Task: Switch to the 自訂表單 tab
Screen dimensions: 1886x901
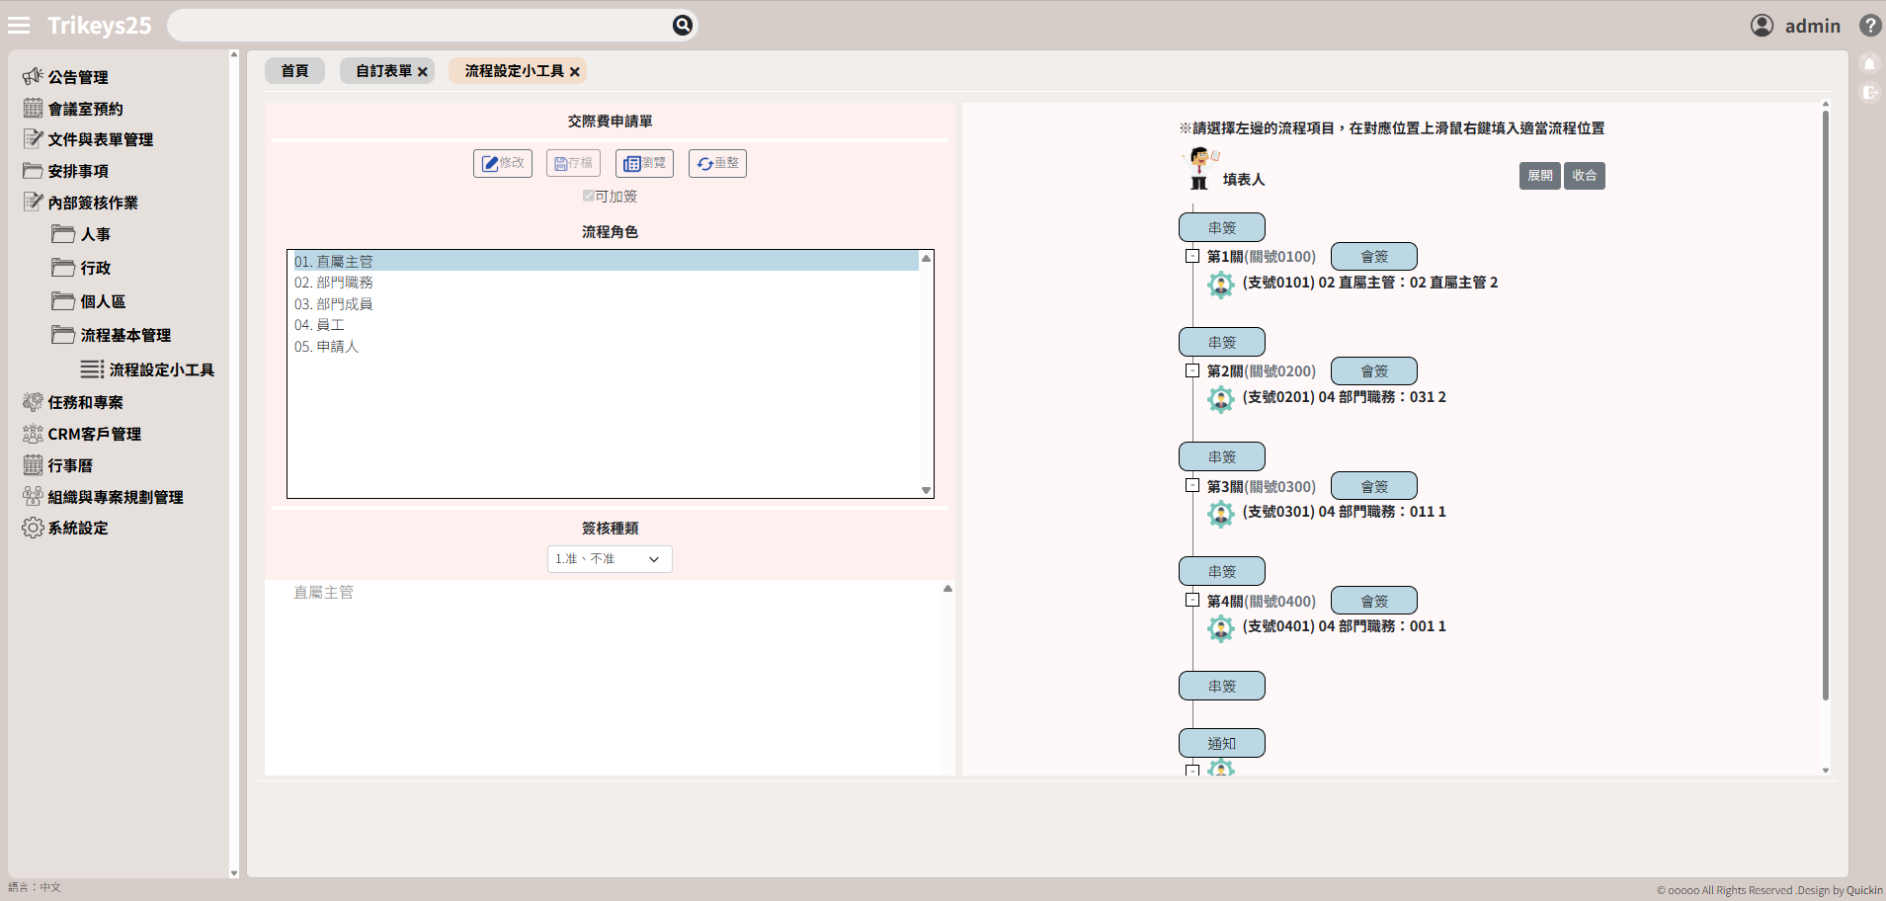Action: coord(383,71)
